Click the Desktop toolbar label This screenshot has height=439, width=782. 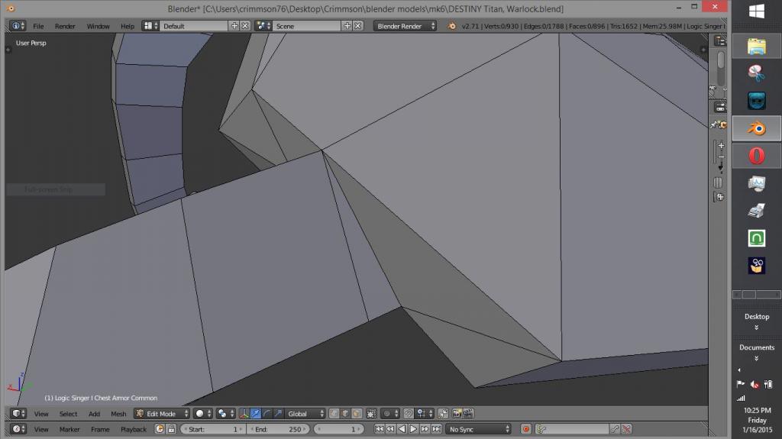coord(756,316)
